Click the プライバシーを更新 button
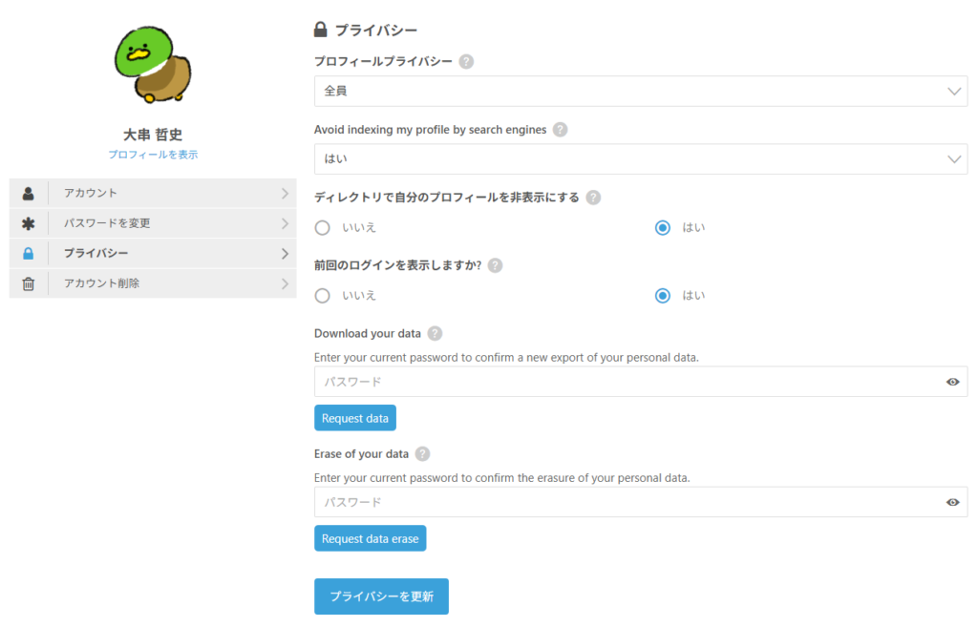Viewport: 978px width, 627px height. tap(381, 596)
